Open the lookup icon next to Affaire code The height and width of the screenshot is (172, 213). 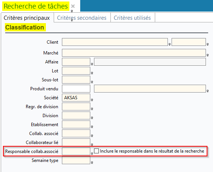92,64
